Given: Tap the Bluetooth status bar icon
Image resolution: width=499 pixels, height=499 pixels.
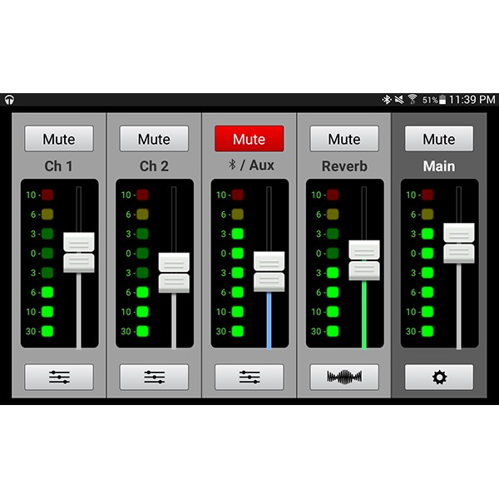Looking at the screenshot, I should tap(387, 100).
